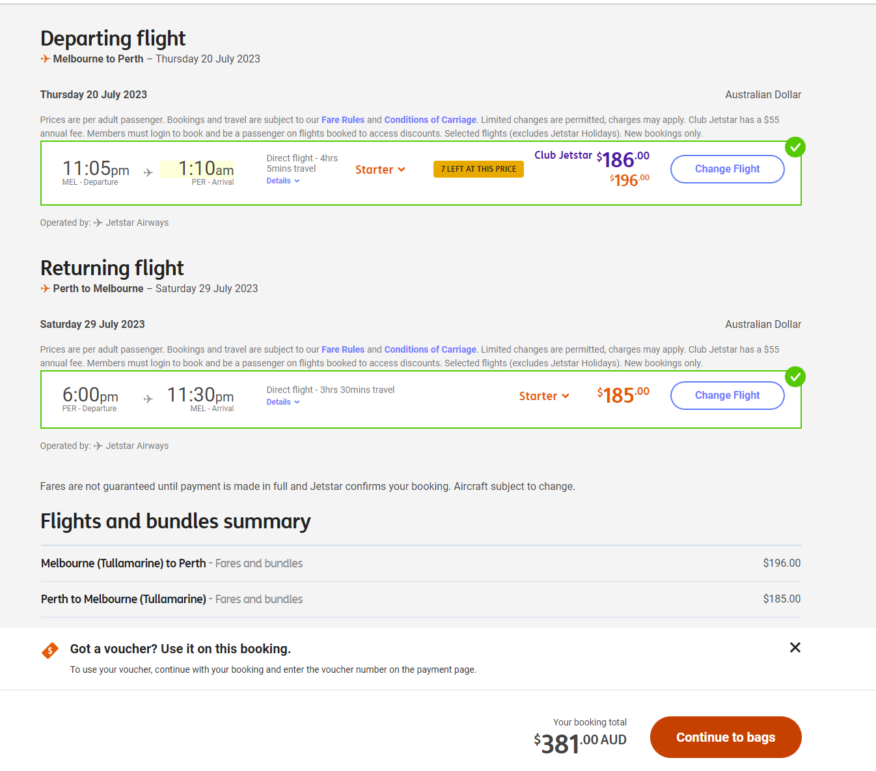Click Change Flight for Melbourne to Perth
876x771 pixels.
[x=727, y=169]
